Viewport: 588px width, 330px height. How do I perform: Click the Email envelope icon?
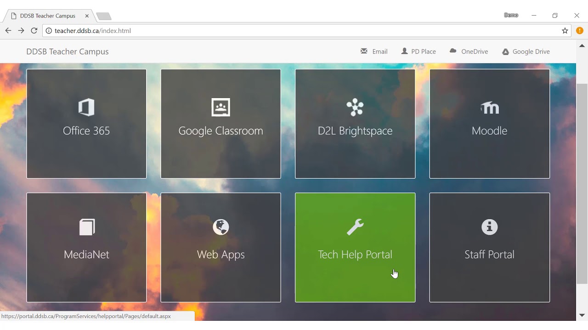click(x=364, y=51)
